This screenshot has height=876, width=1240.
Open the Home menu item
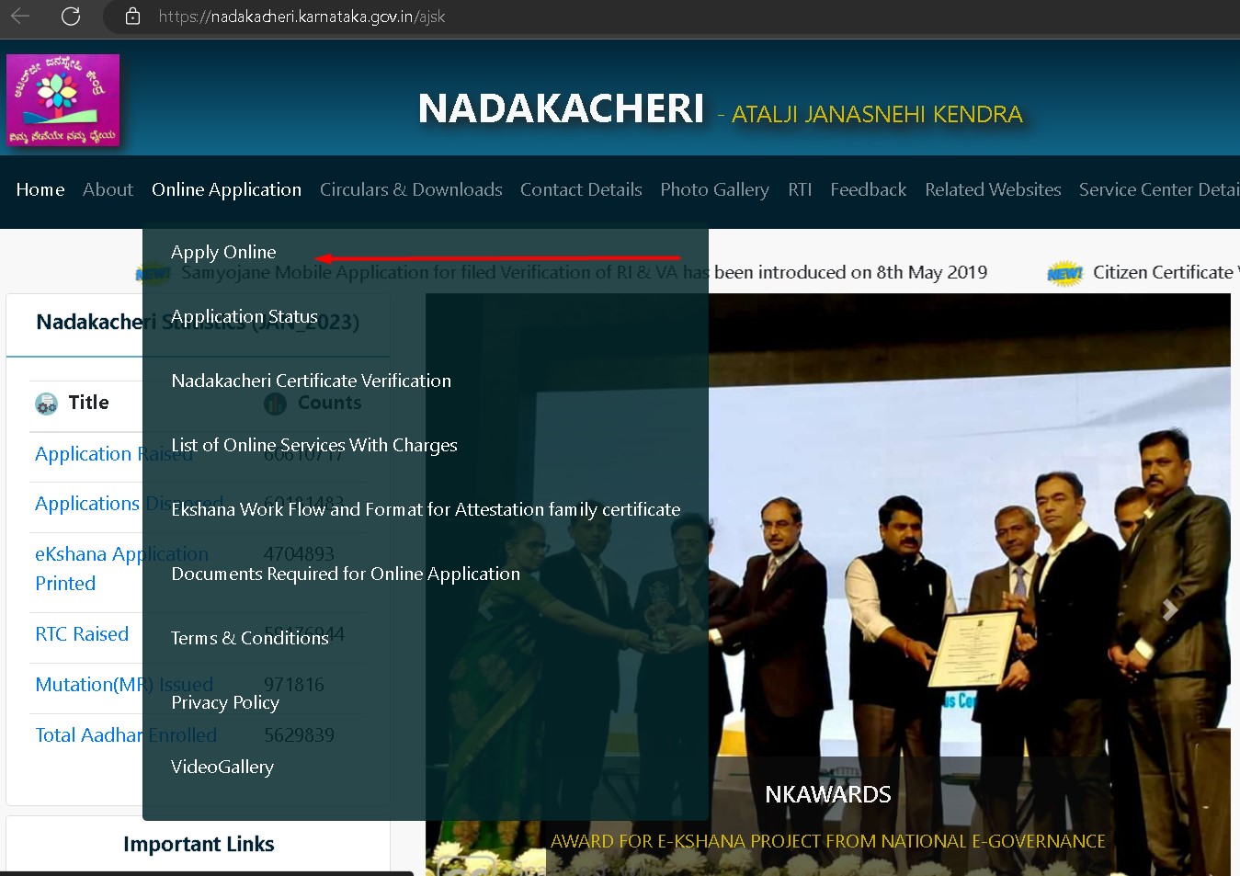click(x=40, y=189)
